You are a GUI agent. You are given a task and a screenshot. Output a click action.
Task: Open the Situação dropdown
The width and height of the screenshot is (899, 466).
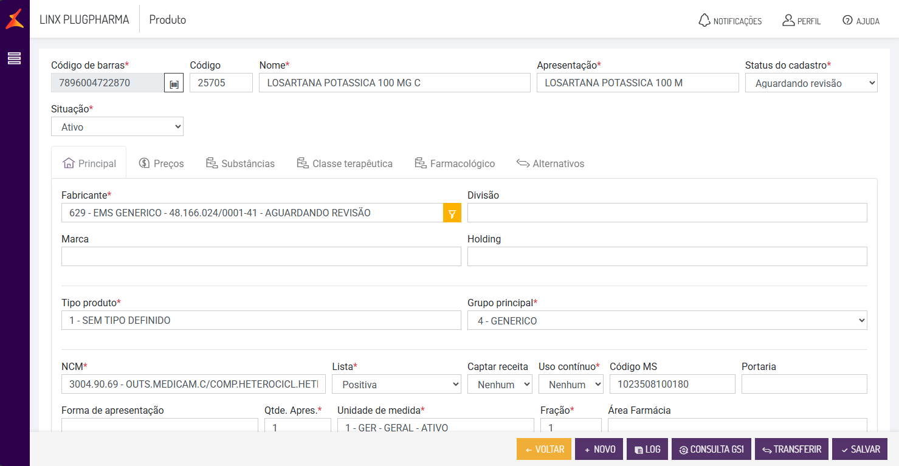point(117,127)
